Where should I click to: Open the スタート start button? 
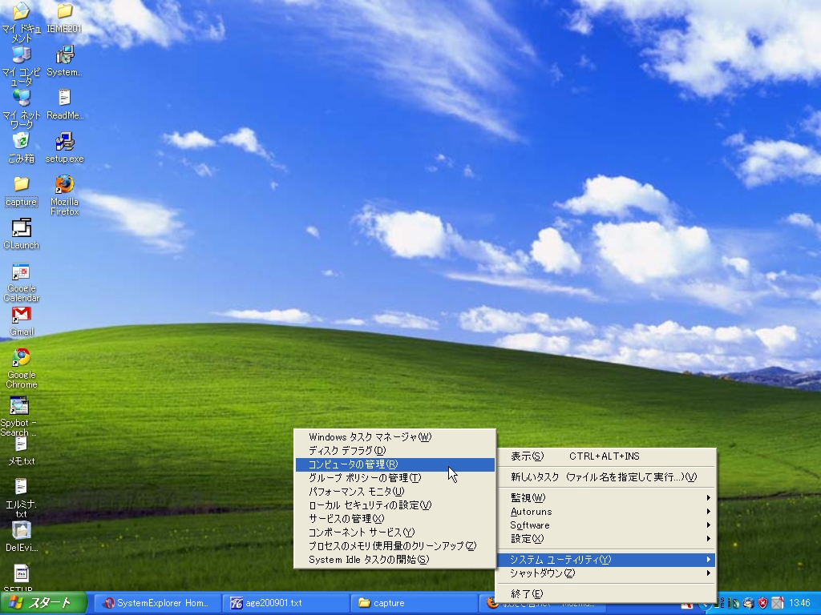tap(43, 603)
